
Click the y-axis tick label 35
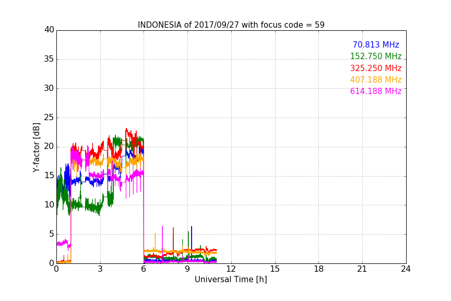(49, 60)
